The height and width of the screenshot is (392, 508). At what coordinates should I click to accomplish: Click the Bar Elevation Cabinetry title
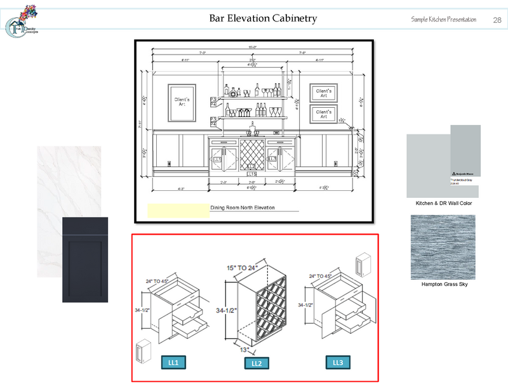tap(263, 18)
